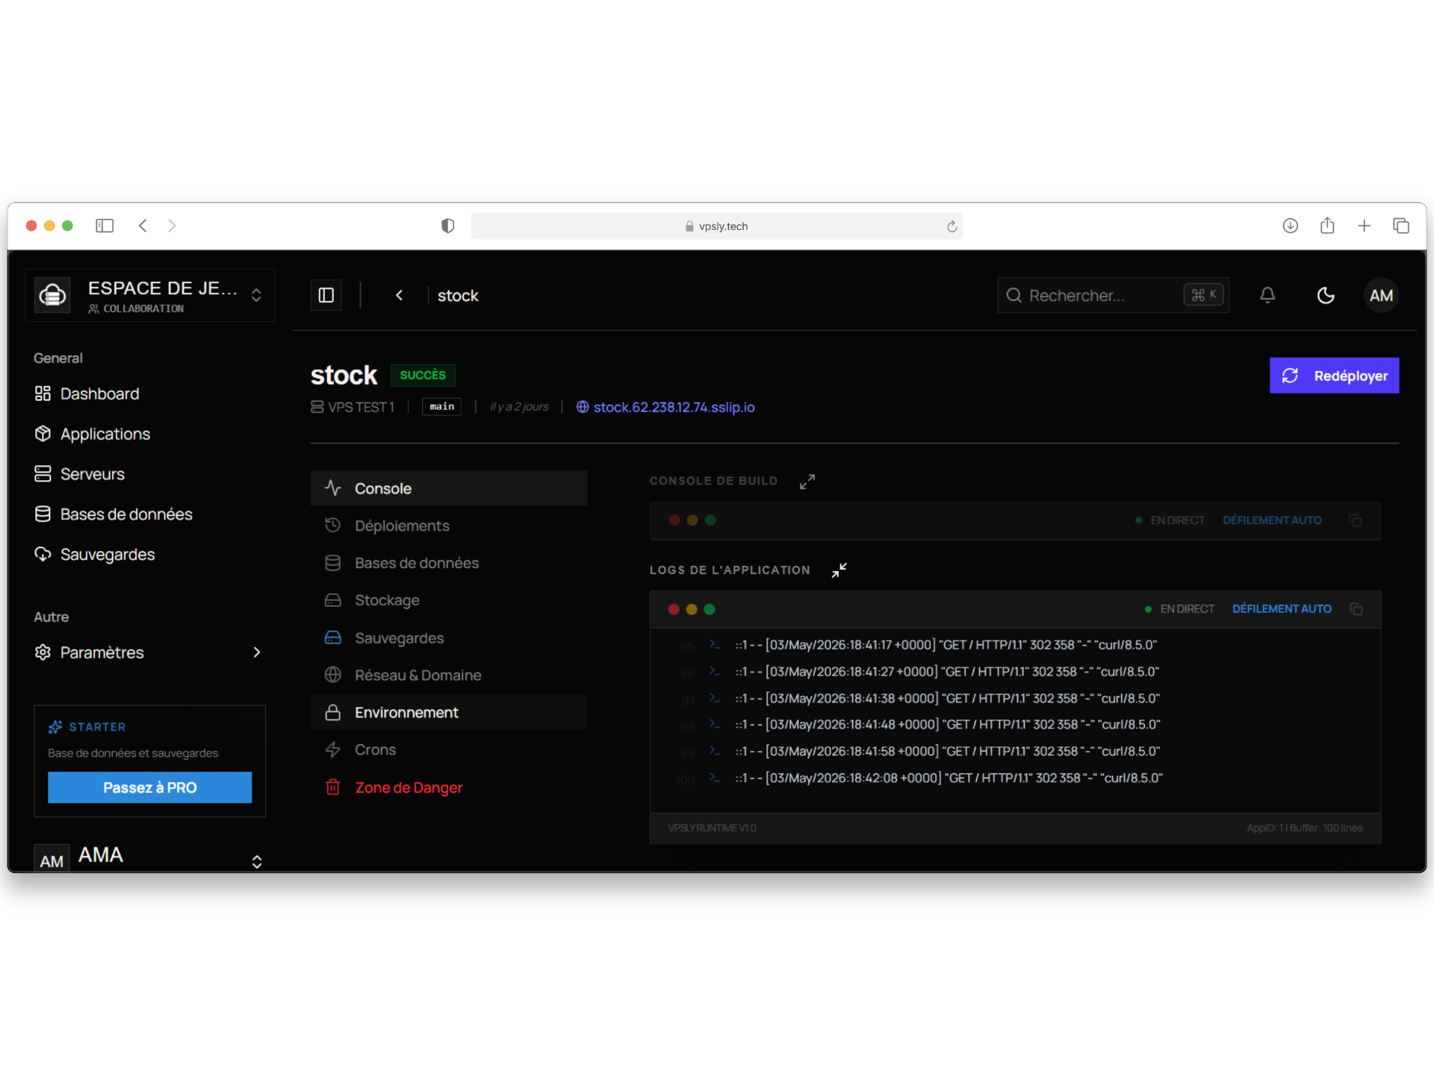Screen dimensions: 1434x1075
Task: Reload the vpsly.tech page
Action: [952, 226]
